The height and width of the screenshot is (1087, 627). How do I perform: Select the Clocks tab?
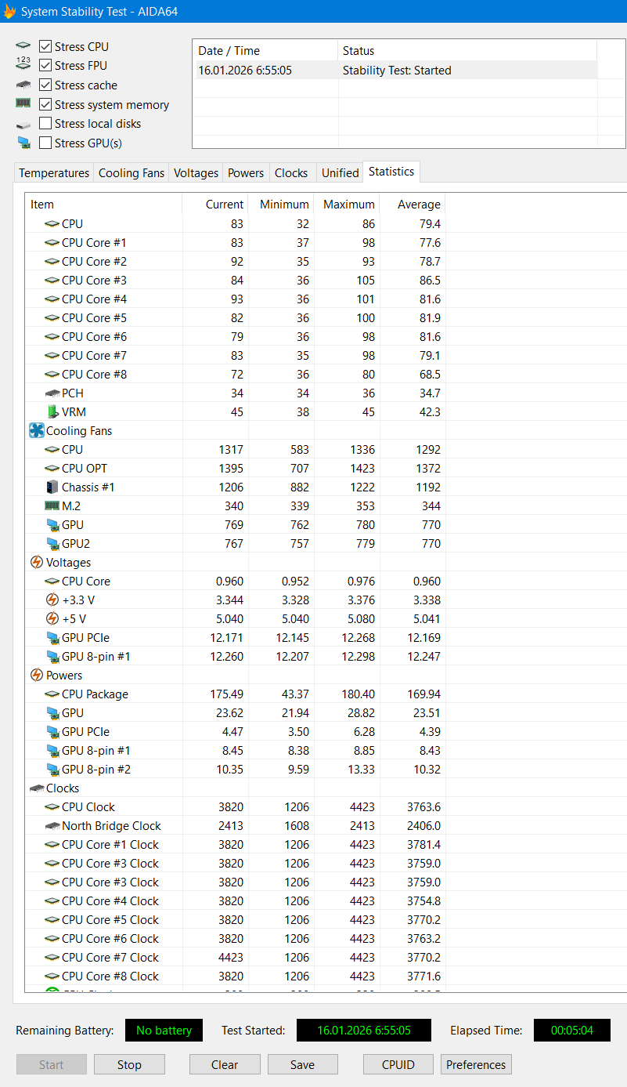(x=291, y=172)
